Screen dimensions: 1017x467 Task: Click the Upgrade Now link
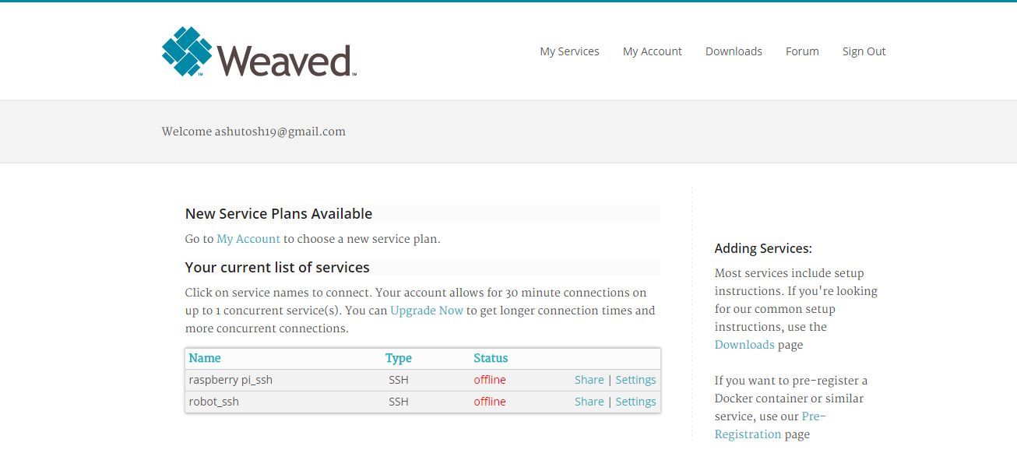coord(427,311)
